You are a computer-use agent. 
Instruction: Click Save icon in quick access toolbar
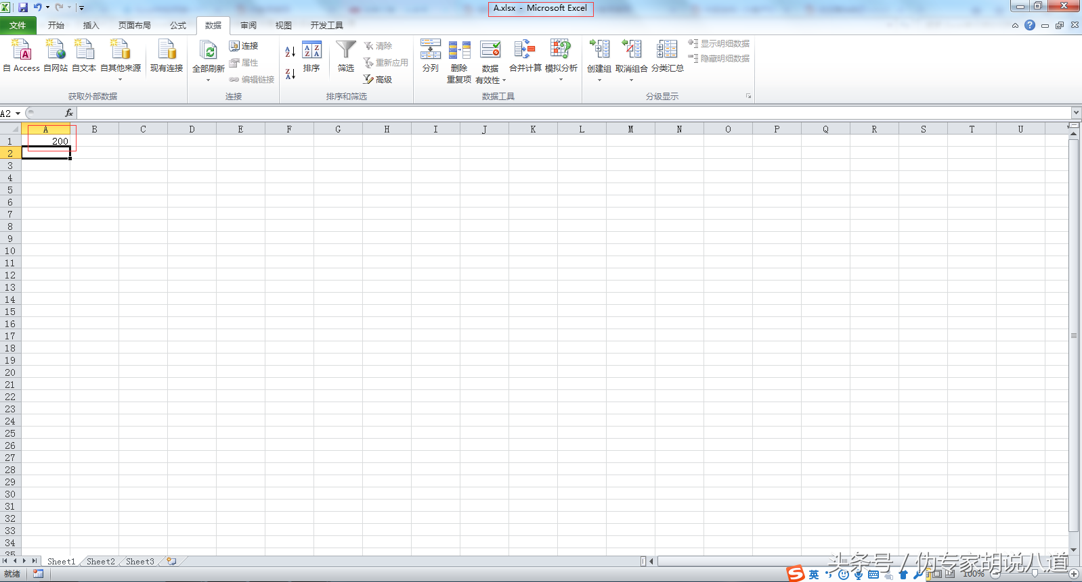pyautogui.click(x=23, y=7)
